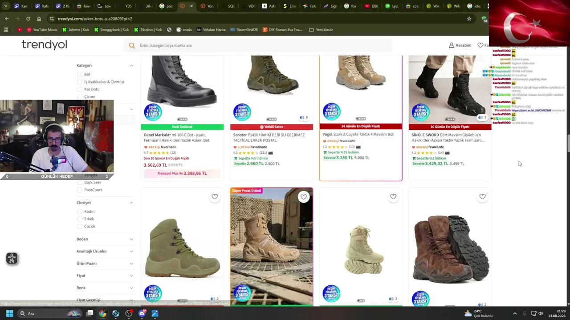Open the SteamGridDB bookmark
Viewport: 570px width, 320px height.
(244, 30)
